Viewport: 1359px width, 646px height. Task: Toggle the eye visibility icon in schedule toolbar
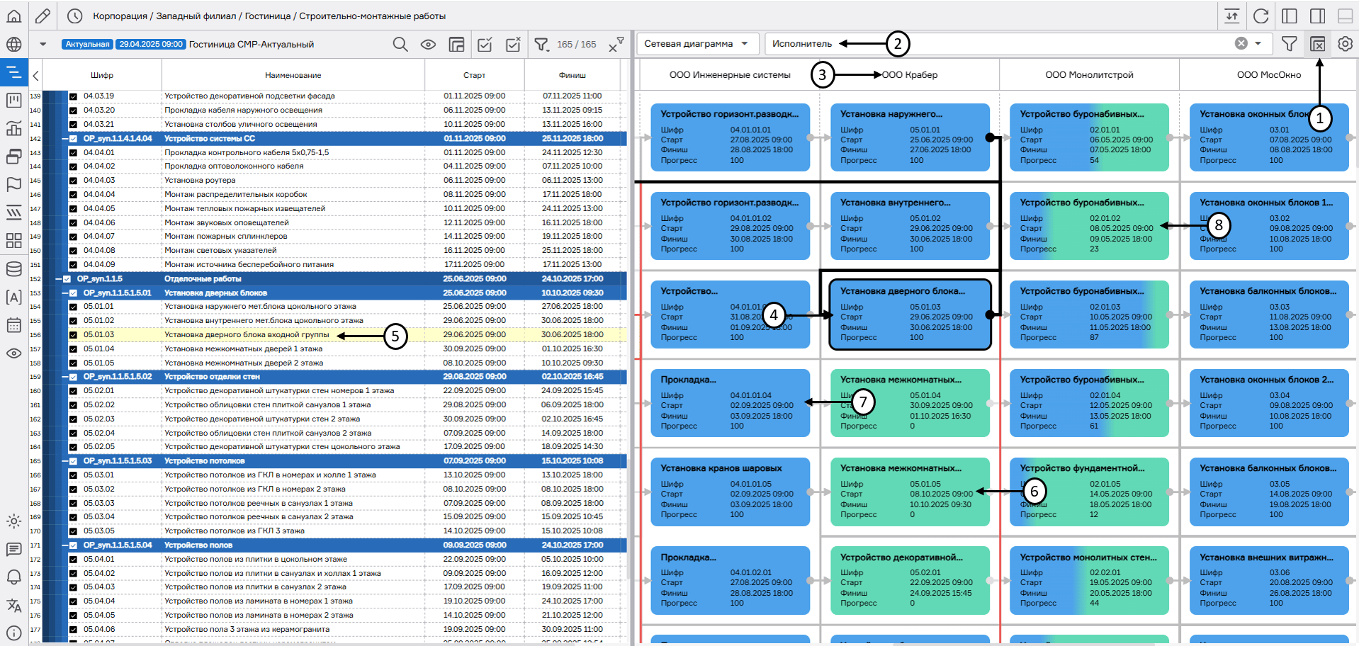pos(428,45)
